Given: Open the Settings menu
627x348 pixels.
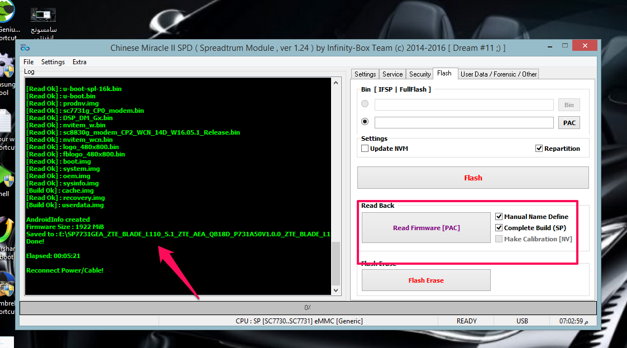Looking at the screenshot, I should [53, 62].
